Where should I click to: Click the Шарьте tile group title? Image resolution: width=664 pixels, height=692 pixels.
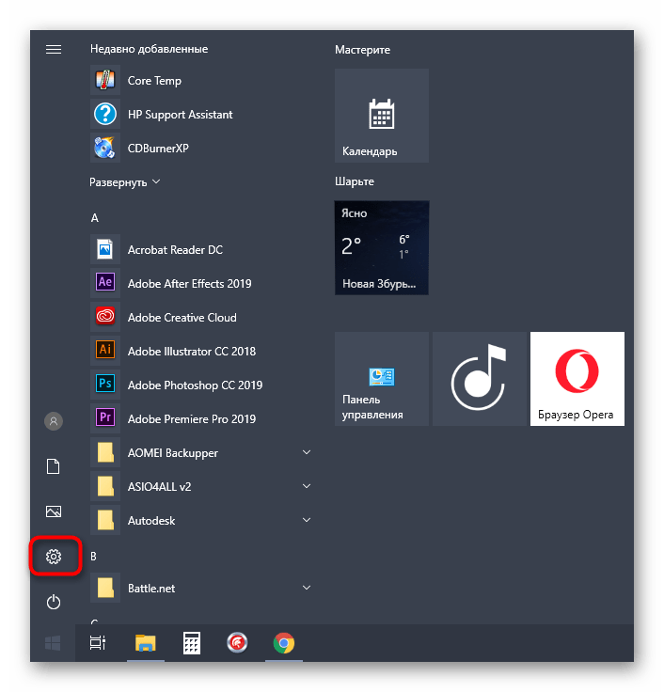coord(355,181)
